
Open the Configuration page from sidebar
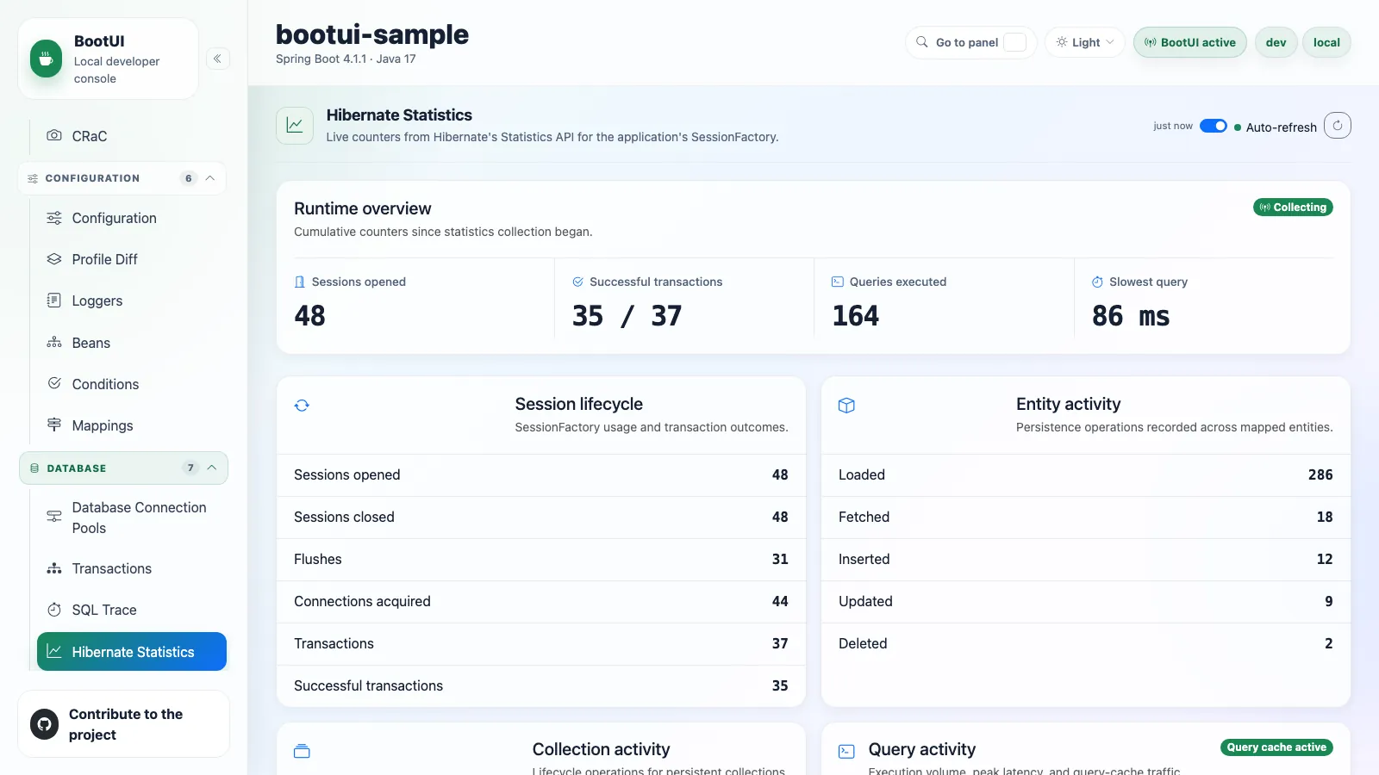[132, 218]
